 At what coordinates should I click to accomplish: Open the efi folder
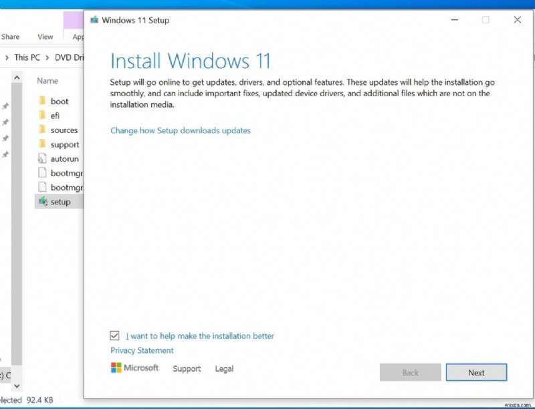(55, 115)
